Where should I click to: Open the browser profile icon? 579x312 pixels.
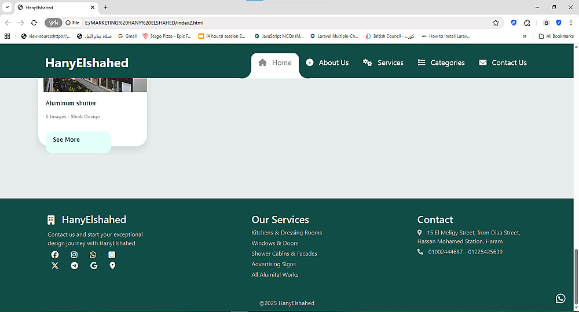pyautogui.click(x=546, y=23)
